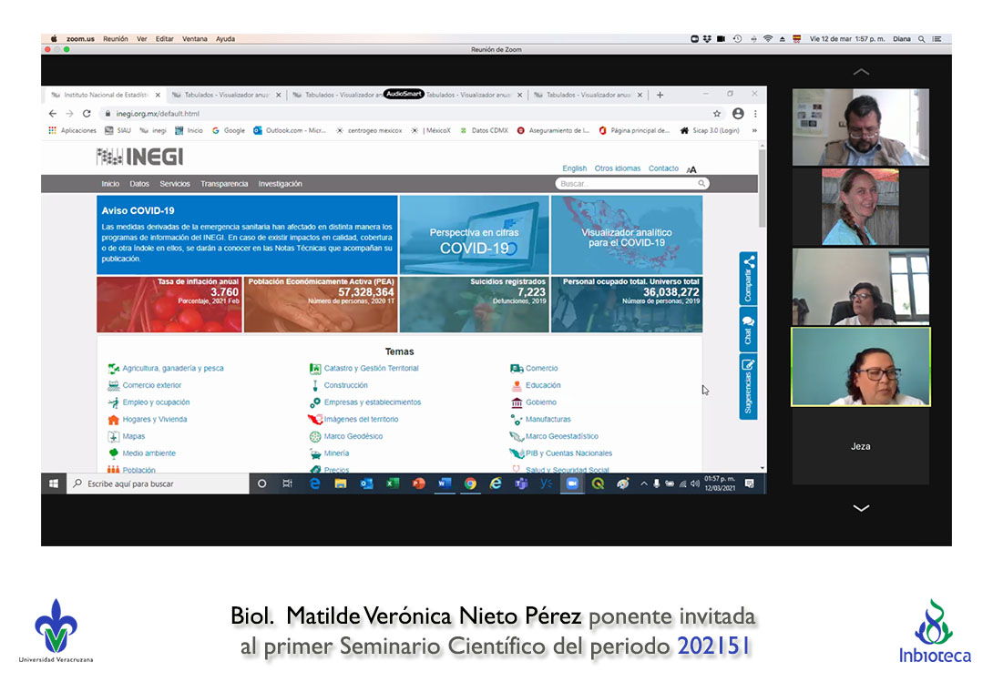Screen dimensions: 993x692
Task: Click the magnifier icon in Buscar field
Action: pyautogui.click(x=701, y=184)
